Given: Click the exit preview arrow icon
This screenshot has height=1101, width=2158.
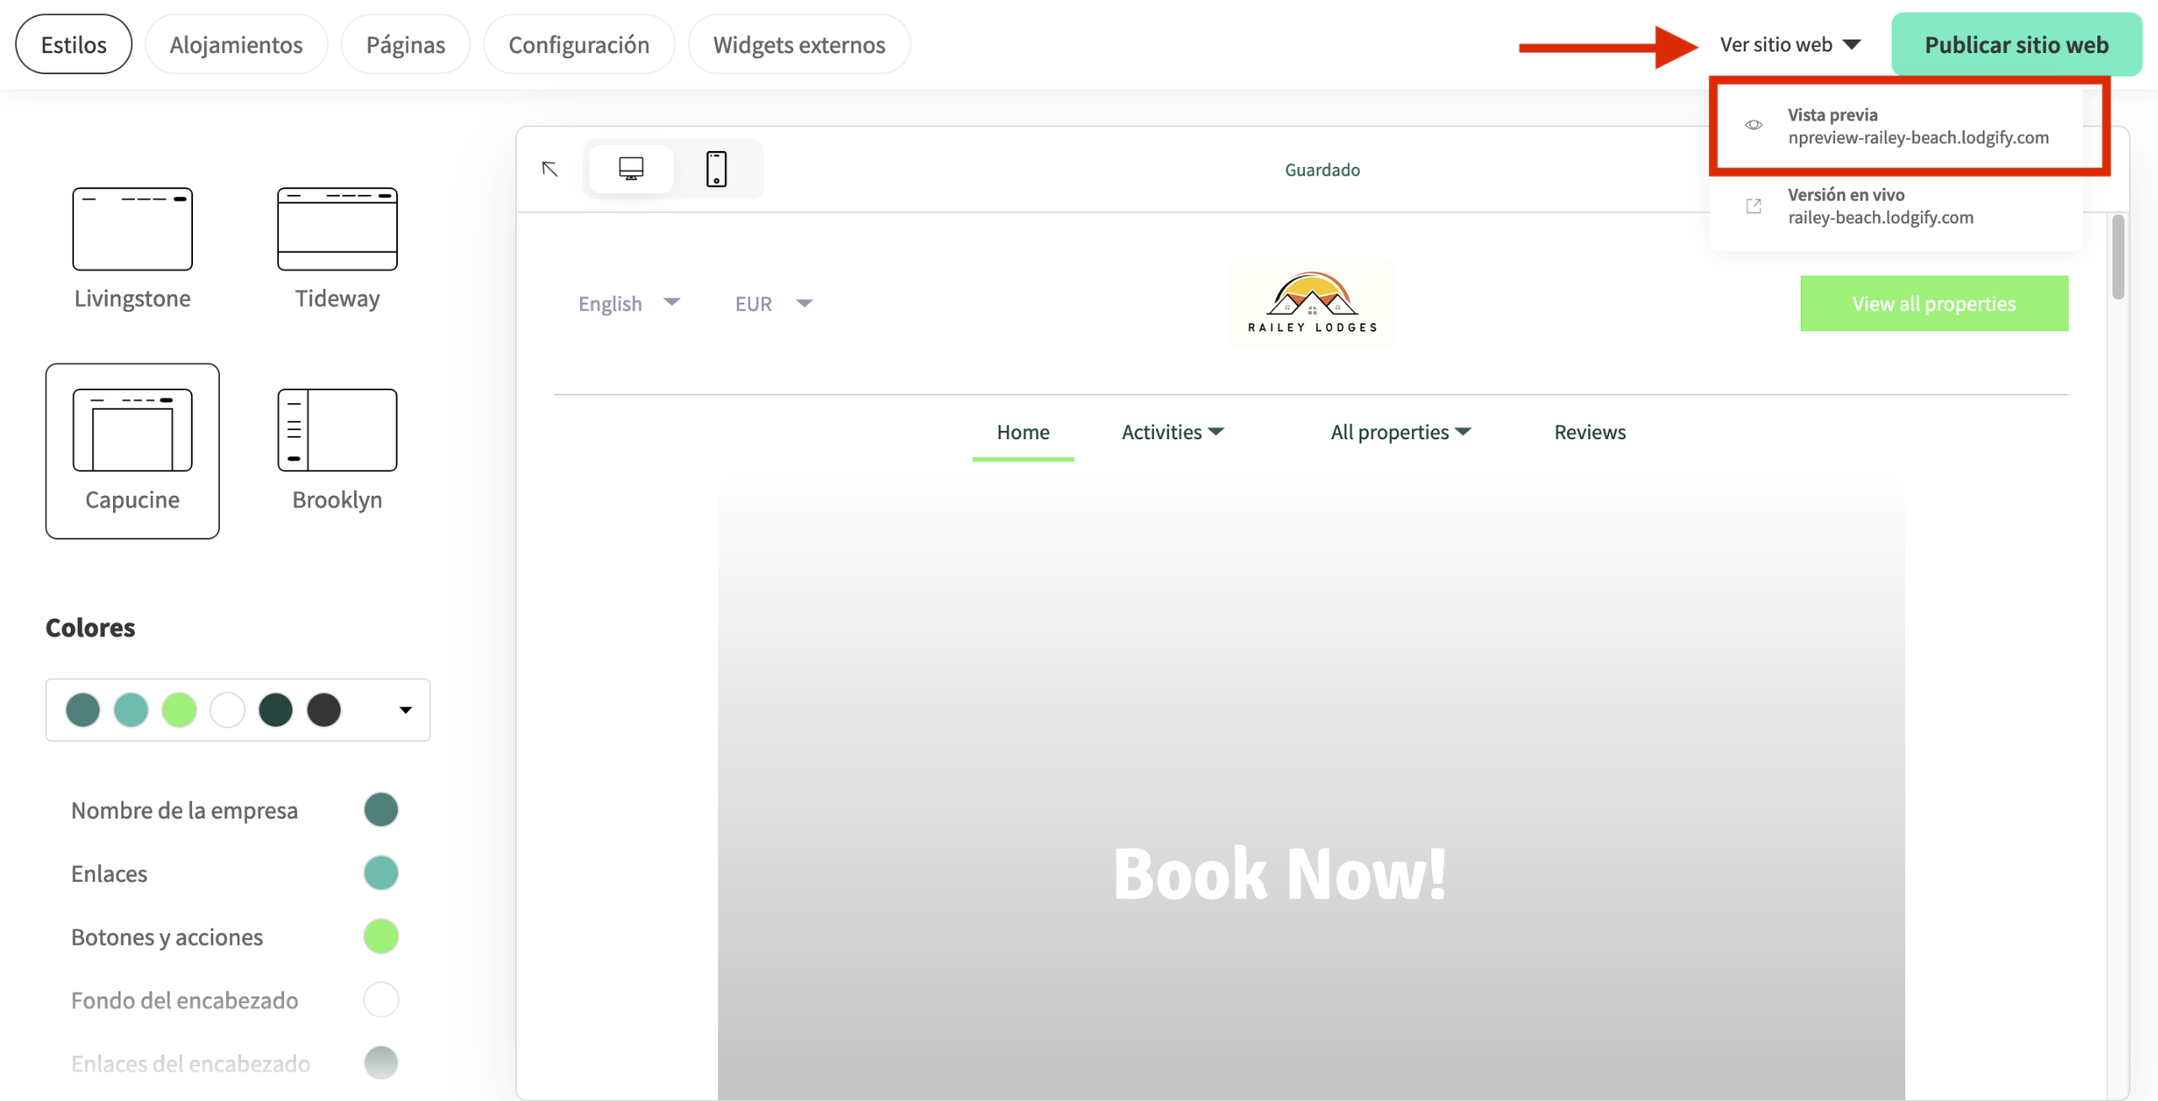Looking at the screenshot, I should pos(550,169).
